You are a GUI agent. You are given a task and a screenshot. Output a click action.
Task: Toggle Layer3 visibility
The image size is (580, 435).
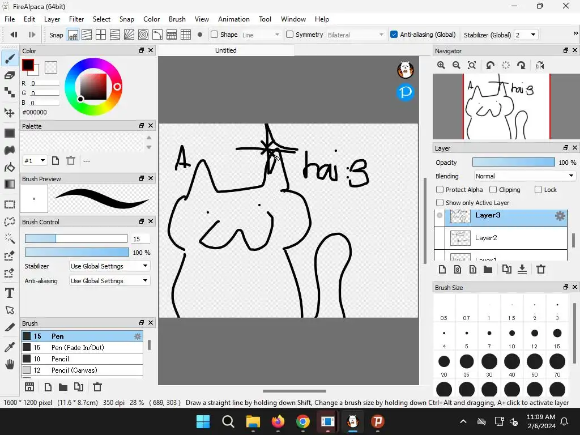440,215
